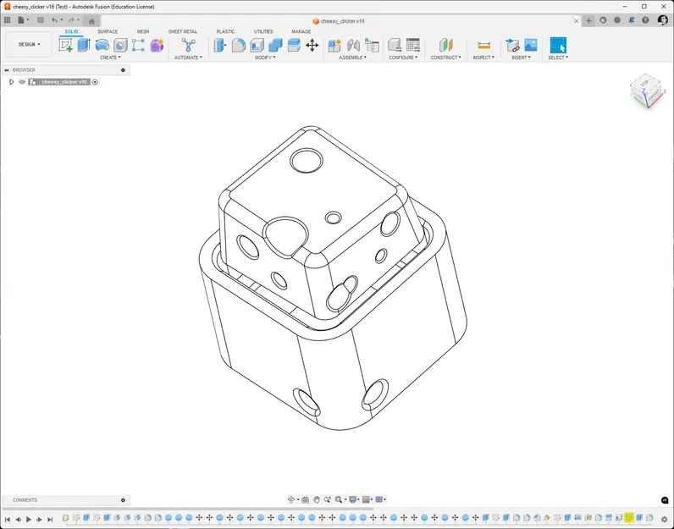674x529 pixels.
Task: Open the Job Status clock icon
Action: pos(617,20)
